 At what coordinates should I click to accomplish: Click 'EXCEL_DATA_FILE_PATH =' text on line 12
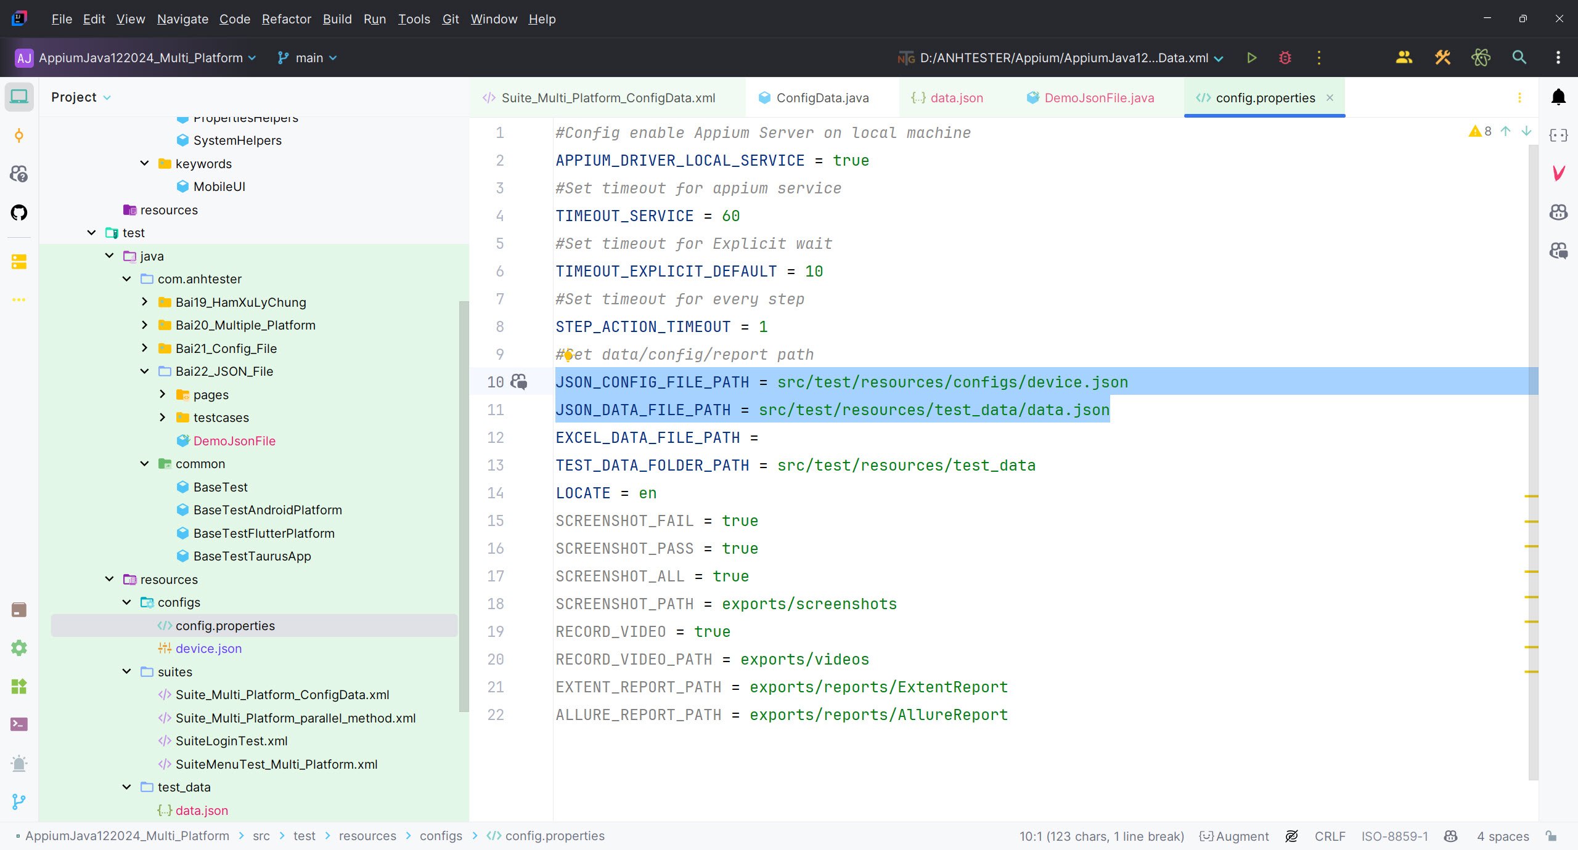tap(657, 437)
